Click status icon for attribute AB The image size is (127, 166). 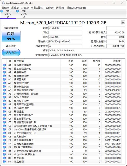[x=4, y=83]
